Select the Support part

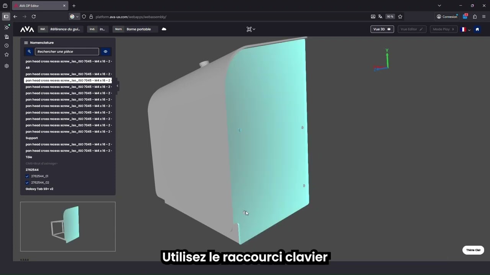pos(32,138)
